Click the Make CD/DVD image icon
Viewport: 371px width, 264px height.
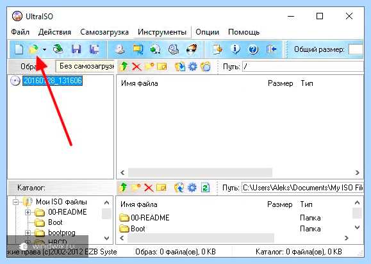(120, 49)
